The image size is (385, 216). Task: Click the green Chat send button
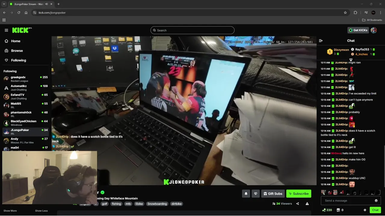tap(375, 210)
